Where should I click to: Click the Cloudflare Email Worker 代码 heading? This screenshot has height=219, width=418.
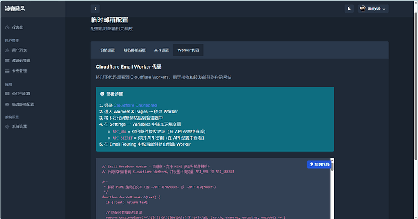(128, 67)
